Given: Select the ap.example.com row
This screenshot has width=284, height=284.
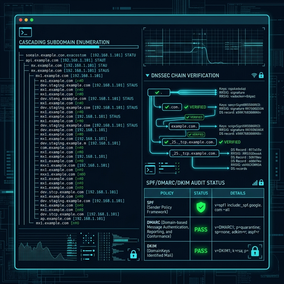Looking at the screenshot, I should coord(72,219).
